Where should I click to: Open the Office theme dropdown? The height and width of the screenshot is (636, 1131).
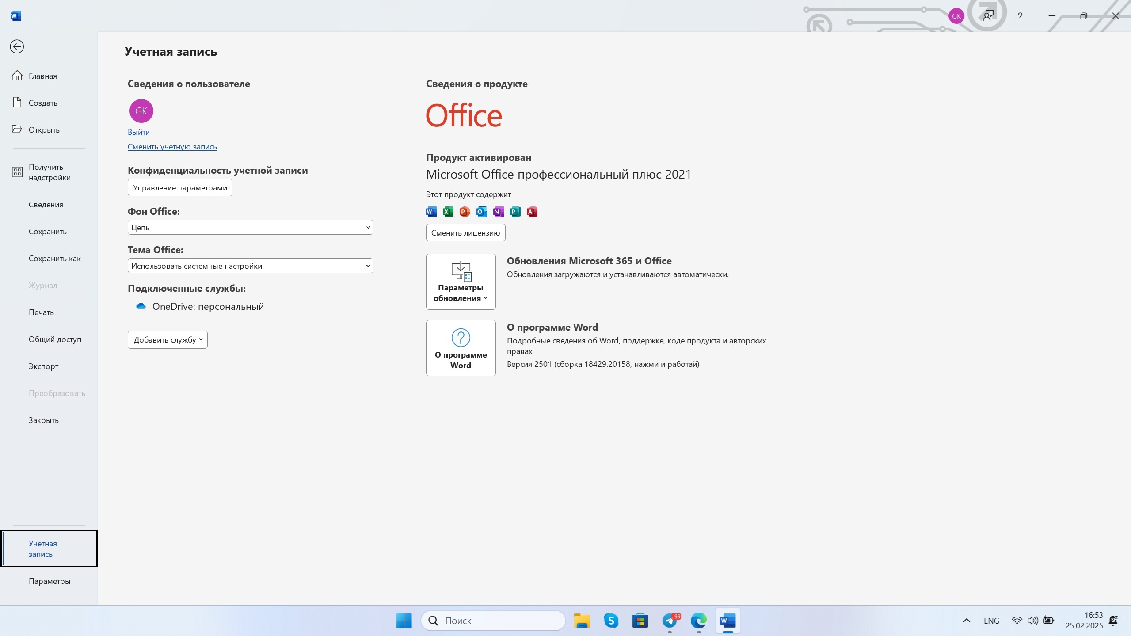(x=250, y=266)
